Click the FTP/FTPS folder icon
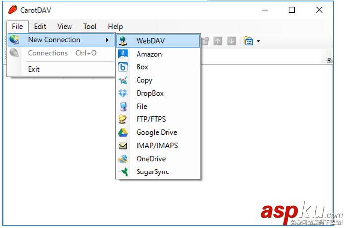The image size is (345, 228). (x=123, y=119)
